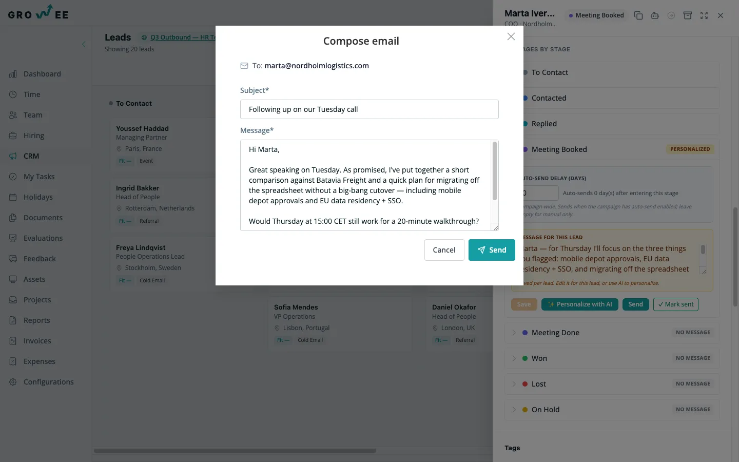Click the Configurations gear icon
739x462 pixels.
pyautogui.click(x=13, y=382)
